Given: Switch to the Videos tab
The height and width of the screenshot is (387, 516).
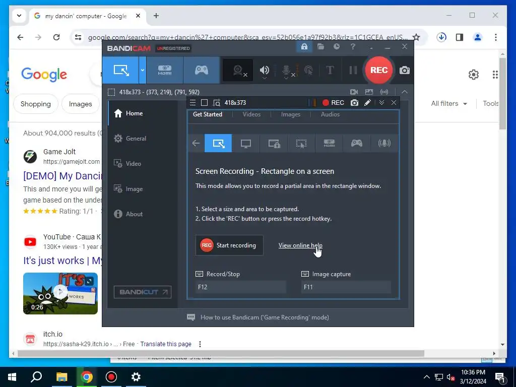Looking at the screenshot, I should tap(251, 114).
